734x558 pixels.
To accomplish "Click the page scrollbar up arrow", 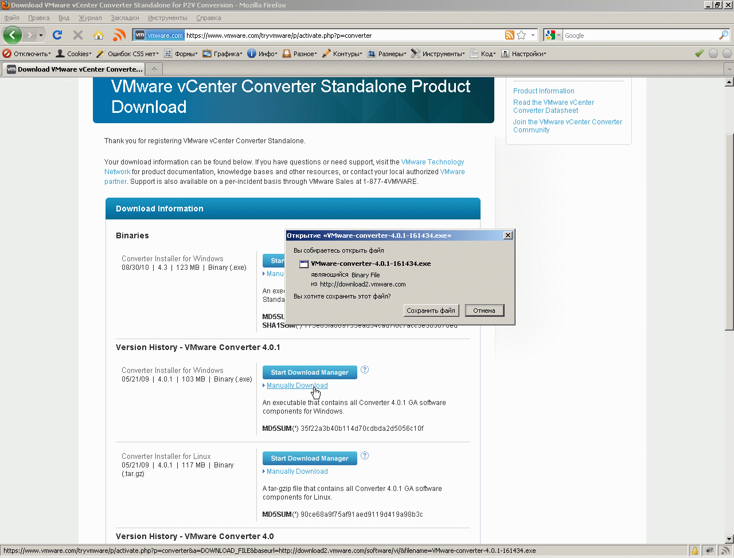I will click(729, 82).
